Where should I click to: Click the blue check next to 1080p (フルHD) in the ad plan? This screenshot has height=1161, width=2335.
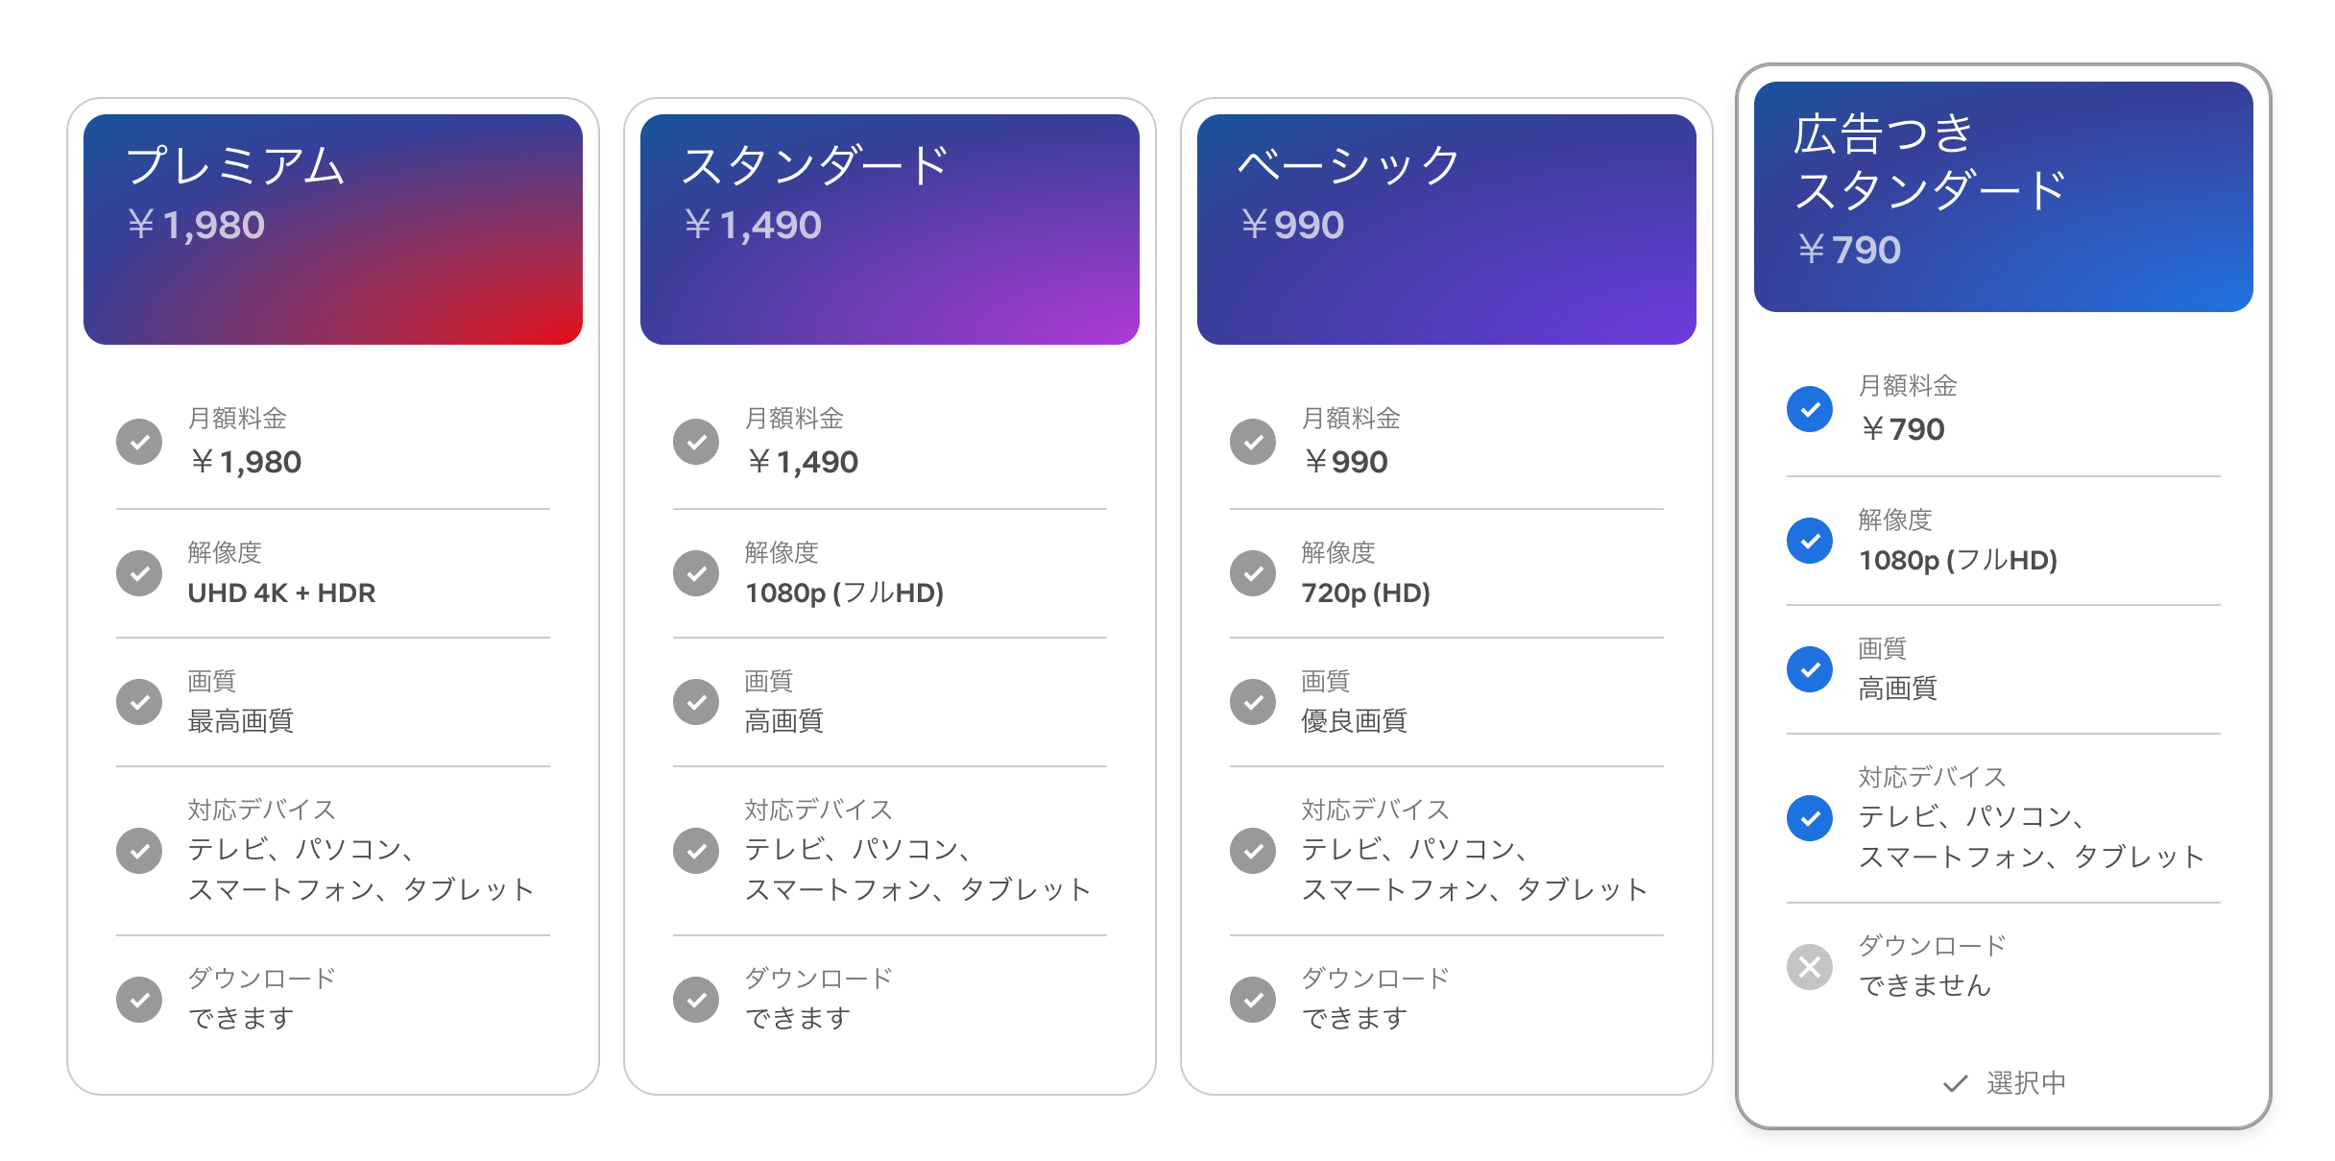[x=1810, y=541]
